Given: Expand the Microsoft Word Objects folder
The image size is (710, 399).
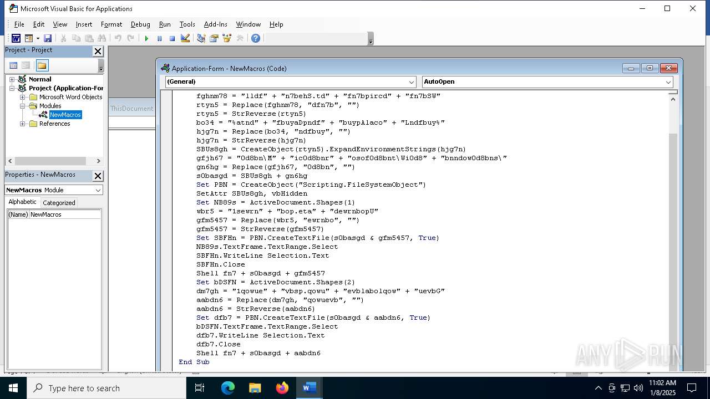Looking at the screenshot, I should (x=23, y=97).
